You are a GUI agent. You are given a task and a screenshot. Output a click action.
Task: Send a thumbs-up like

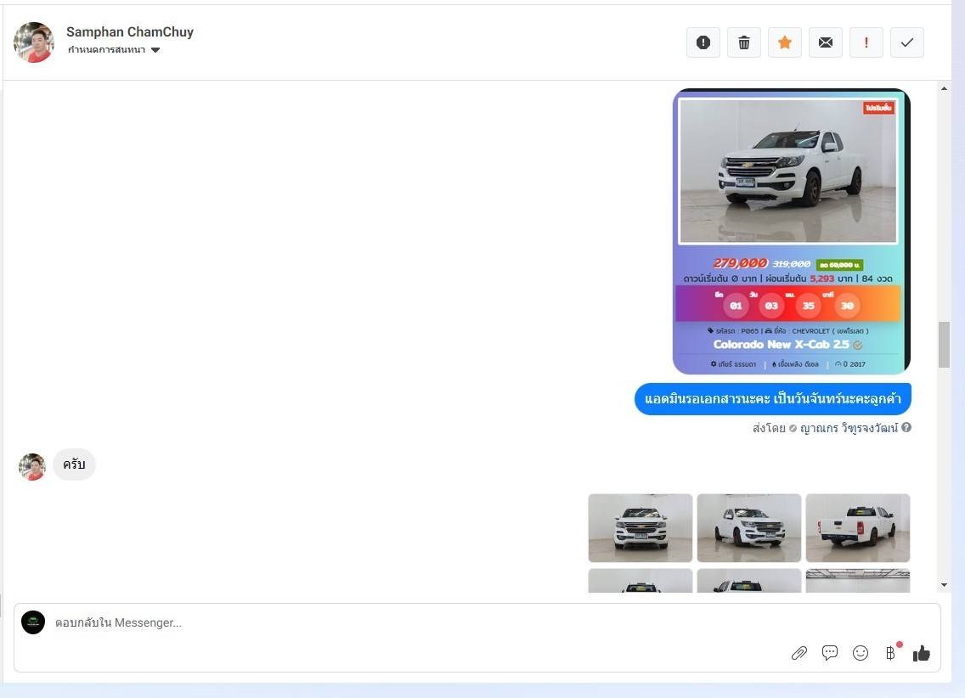[922, 653]
